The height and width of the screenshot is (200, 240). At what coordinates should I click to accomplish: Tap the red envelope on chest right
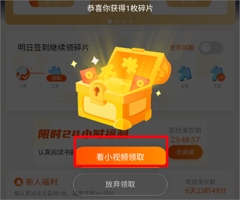pos(139,83)
